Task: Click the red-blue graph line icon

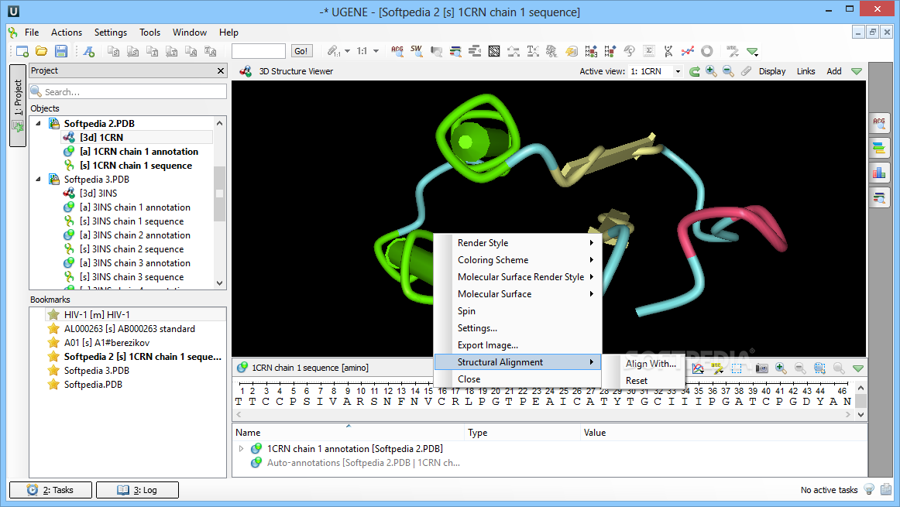Action: point(688,51)
